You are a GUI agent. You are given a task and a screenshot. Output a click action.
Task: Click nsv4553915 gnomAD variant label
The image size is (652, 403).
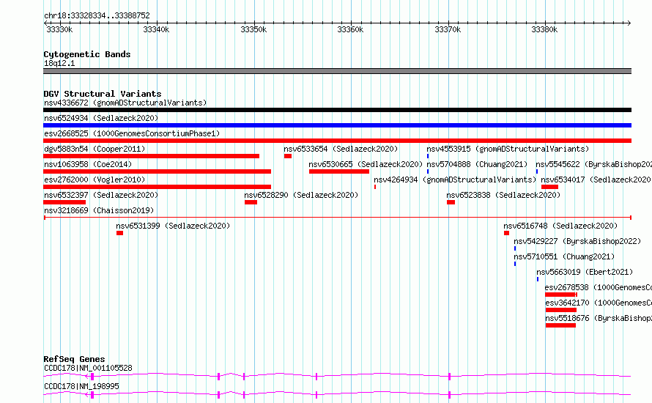(508, 149)
